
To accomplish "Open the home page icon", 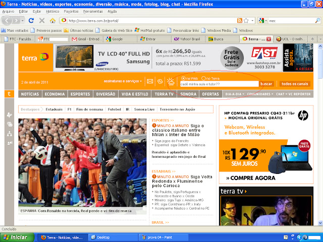I will pyautogui.click(x=52, y=21).
